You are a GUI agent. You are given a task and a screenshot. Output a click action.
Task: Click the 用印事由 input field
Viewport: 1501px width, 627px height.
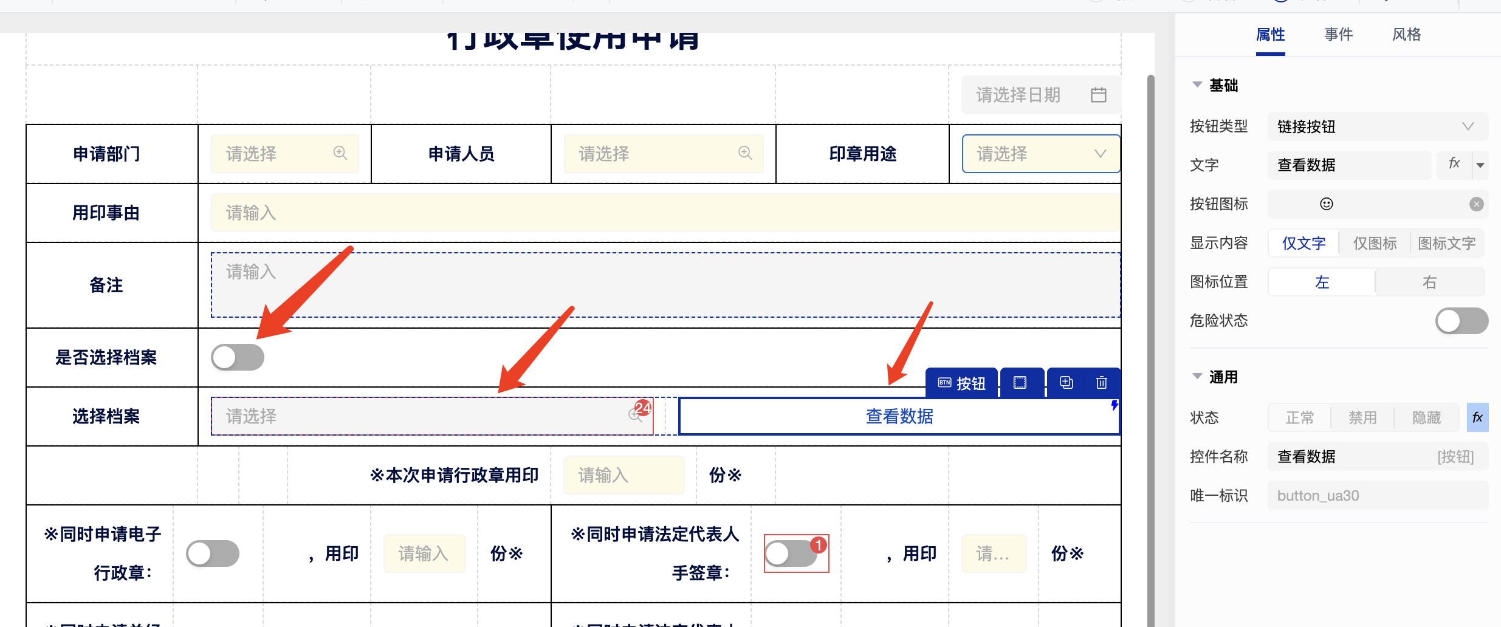point(664,213)
